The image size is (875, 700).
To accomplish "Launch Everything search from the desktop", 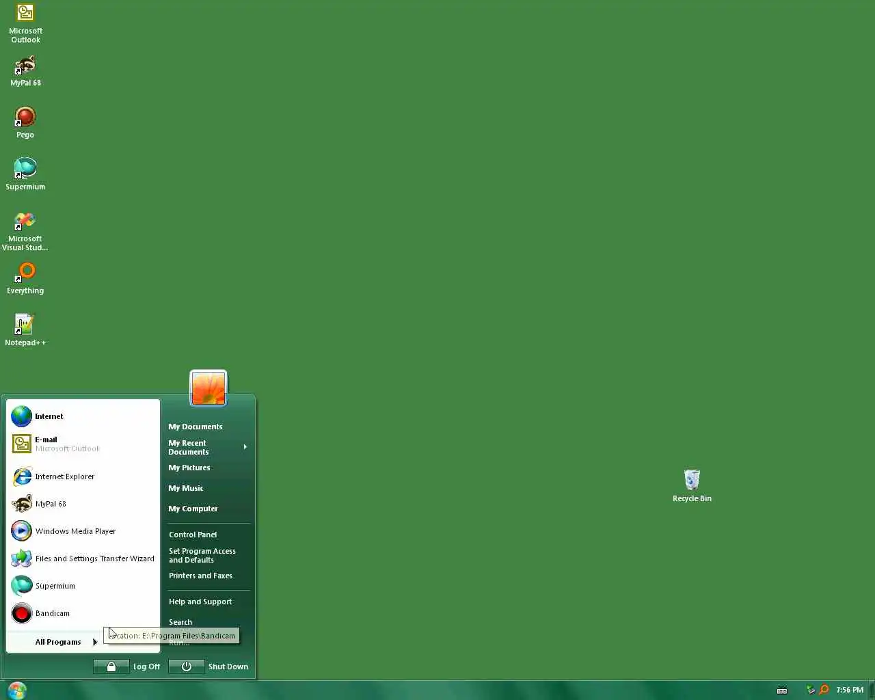I will [x=25, y=278].
